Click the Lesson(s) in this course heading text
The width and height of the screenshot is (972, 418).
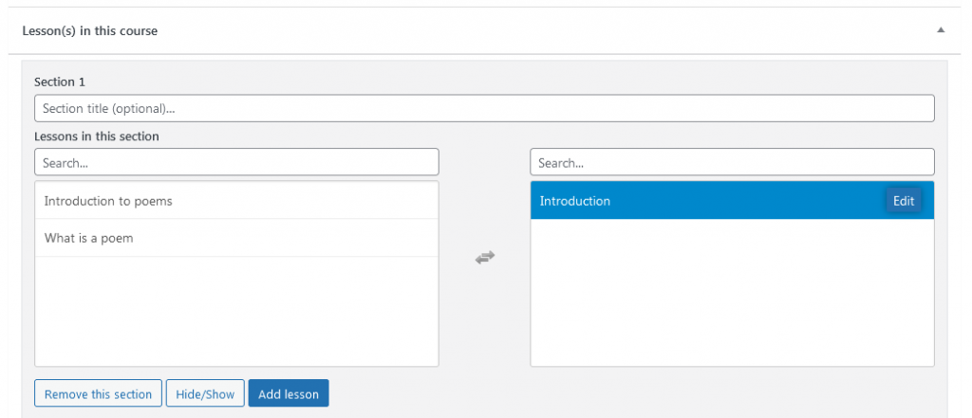(x=90, y=30)
